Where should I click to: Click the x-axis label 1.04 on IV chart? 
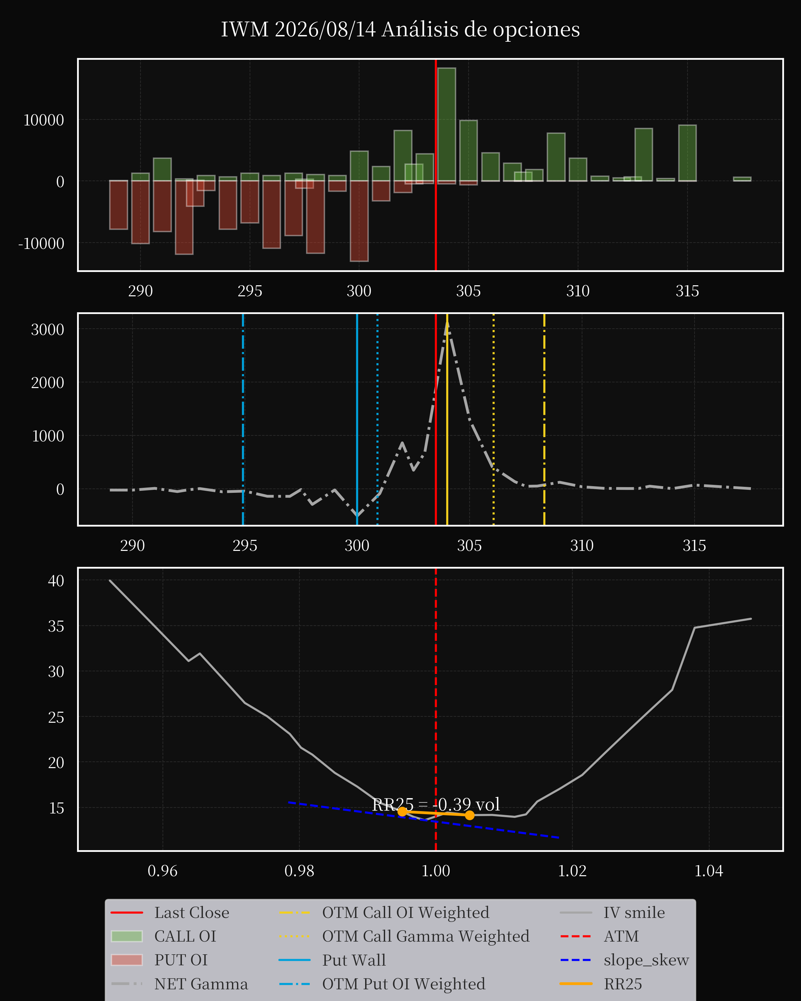click(x=709, y=871)
